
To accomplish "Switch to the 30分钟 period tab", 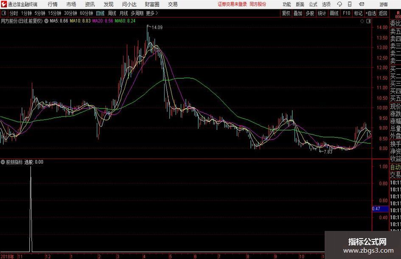I will tap(70, 13).
